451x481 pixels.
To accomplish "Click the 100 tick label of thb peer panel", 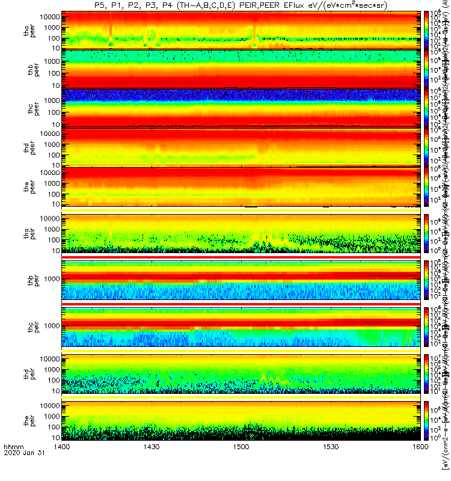I will pos(54,73).
